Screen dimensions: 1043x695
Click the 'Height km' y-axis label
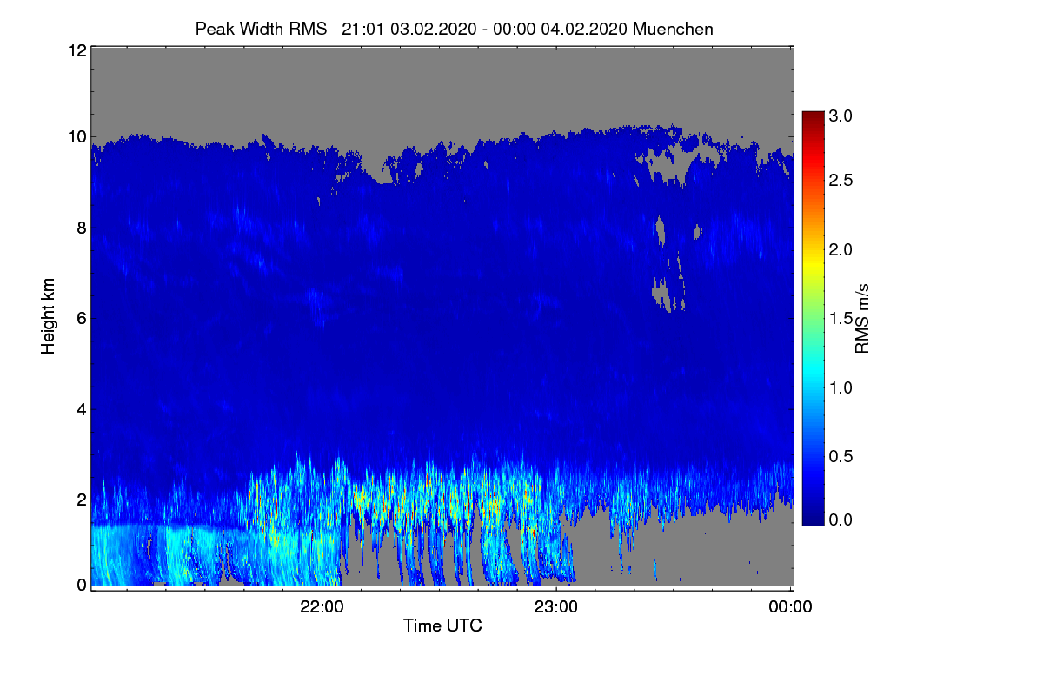pyautogui.click(x=49, y=318)
